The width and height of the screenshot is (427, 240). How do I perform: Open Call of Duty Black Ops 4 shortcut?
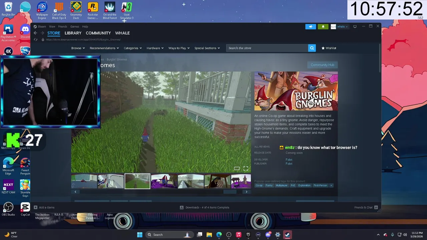(x=59, y=11)
